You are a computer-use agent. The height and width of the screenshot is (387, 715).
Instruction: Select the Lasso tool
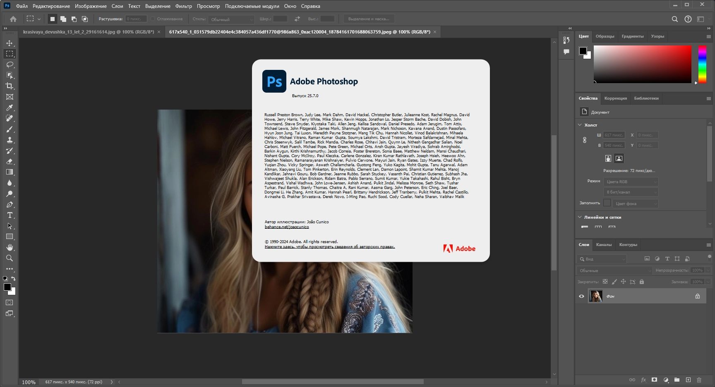click(10, 64)
